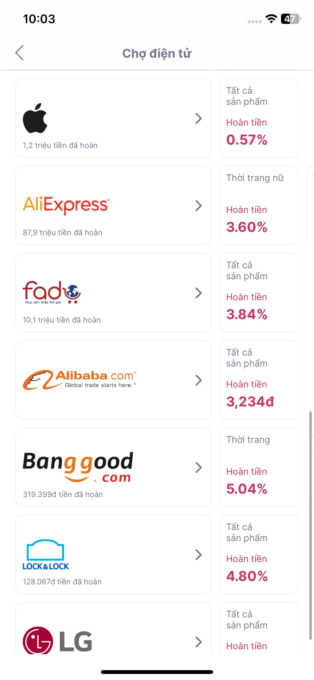Tap the Wi-Fi status icon
This screenshot has width=314, height=680.
pos(271,19)
